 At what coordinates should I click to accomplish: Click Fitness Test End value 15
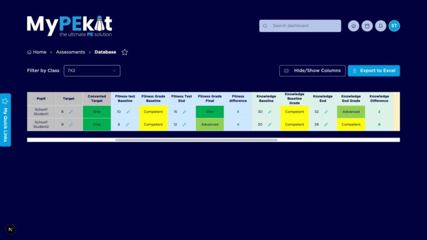[175, 112]
